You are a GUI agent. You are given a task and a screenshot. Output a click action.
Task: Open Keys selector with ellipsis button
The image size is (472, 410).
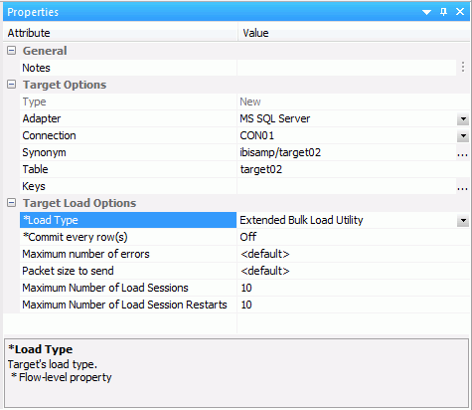click(x=462, y=187)
